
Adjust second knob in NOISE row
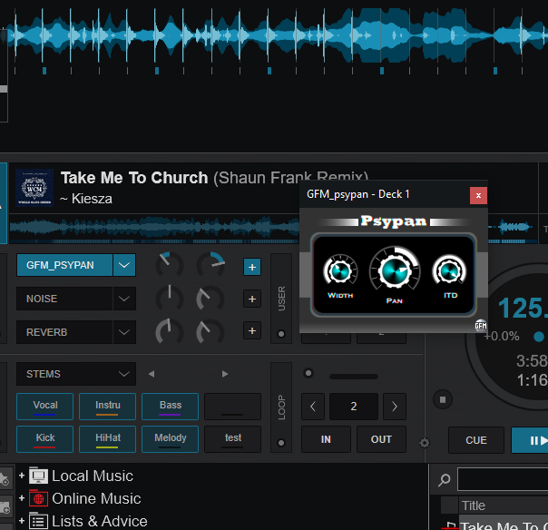point(210,299)
